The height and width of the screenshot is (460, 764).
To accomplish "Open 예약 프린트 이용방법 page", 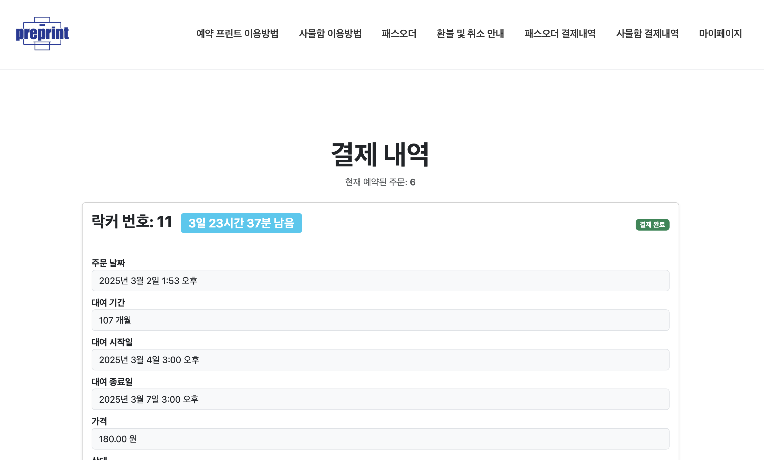I will coord(238,34).
